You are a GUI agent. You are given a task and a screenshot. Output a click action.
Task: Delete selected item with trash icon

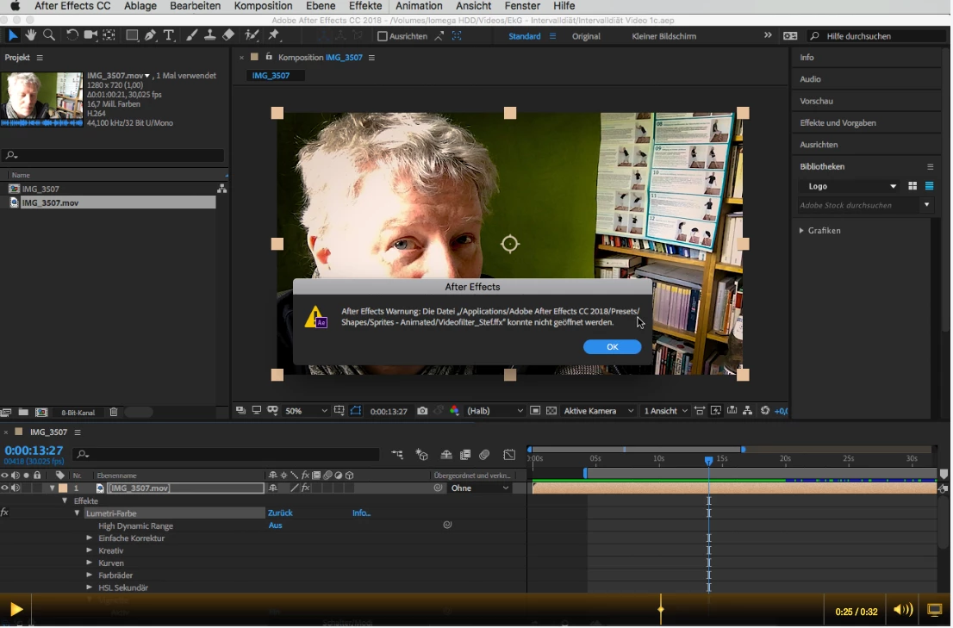click(x=114, y=413)
